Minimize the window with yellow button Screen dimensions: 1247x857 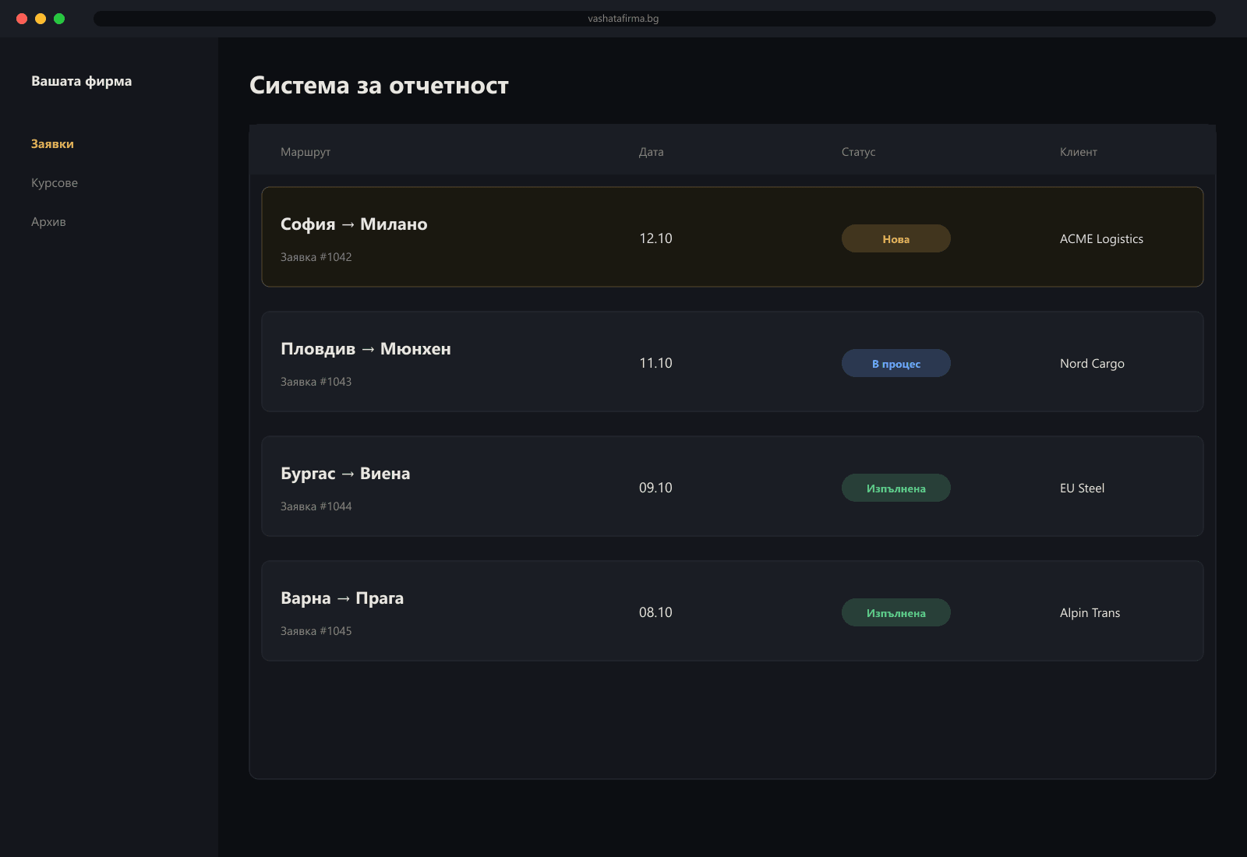coord(41,19)
